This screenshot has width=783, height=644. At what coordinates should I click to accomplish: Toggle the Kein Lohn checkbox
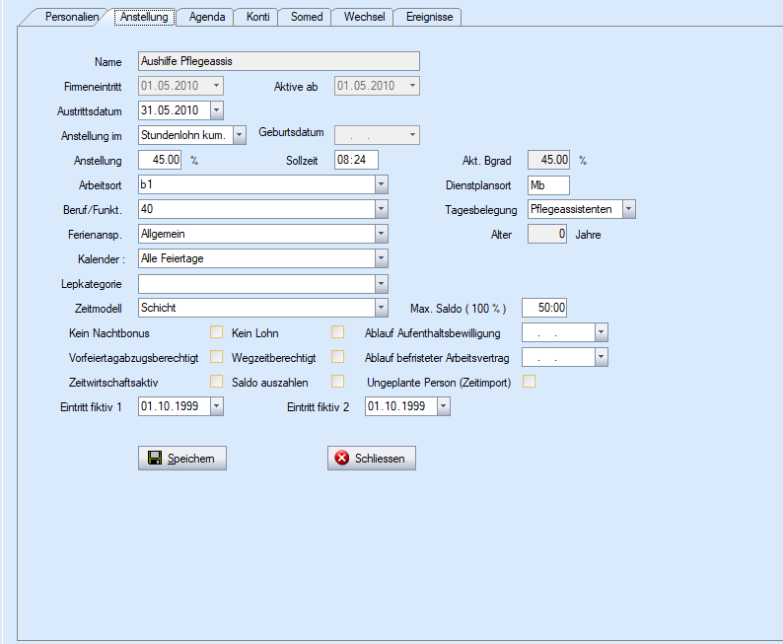(337, 332)
